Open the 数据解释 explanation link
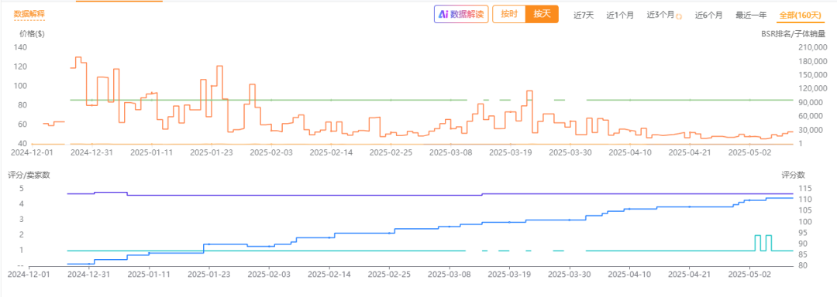This screenshot has width=837, height=297. click(29, 15)
